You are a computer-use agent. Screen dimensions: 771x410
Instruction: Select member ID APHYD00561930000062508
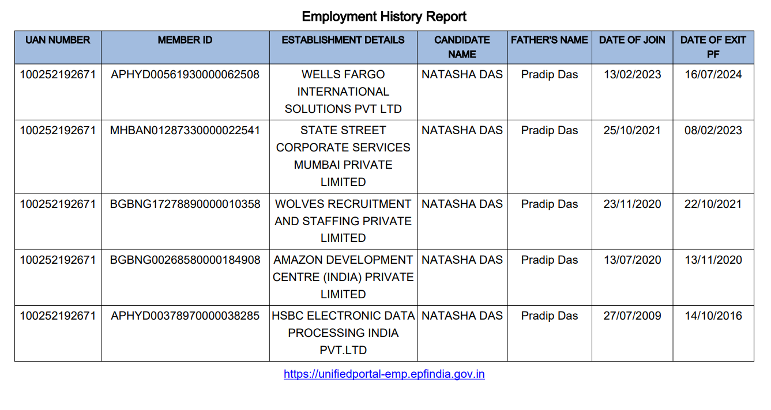pos(185,75)
